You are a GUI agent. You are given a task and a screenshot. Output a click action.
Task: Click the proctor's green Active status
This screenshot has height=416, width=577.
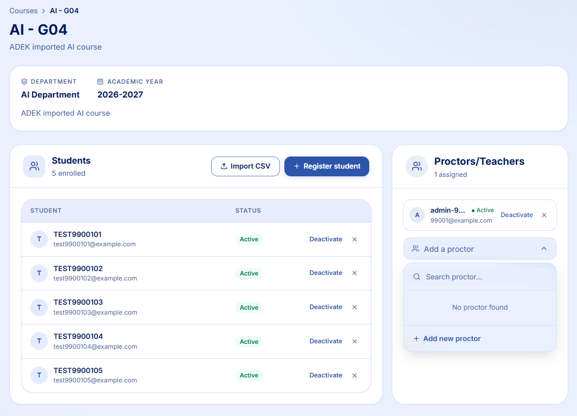483,210
